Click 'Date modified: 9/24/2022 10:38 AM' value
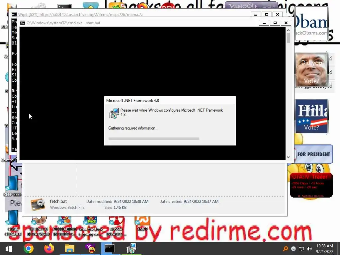The height and width of the screenshot is (255, 340). pyautogui.click(x=131, y=202)
